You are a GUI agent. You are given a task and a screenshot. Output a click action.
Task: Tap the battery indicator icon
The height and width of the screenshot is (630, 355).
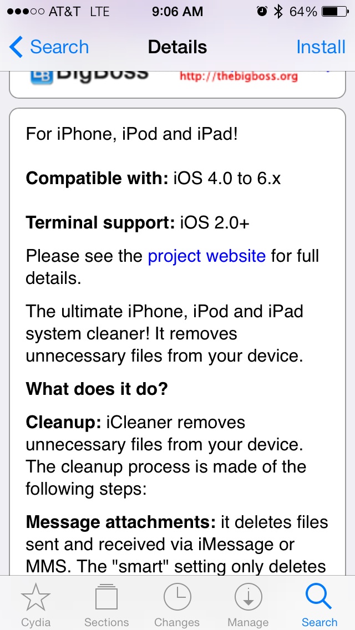pos(336,12)
